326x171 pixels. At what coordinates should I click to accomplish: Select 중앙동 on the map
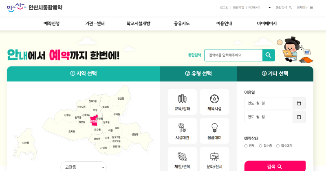coord(99,119)
